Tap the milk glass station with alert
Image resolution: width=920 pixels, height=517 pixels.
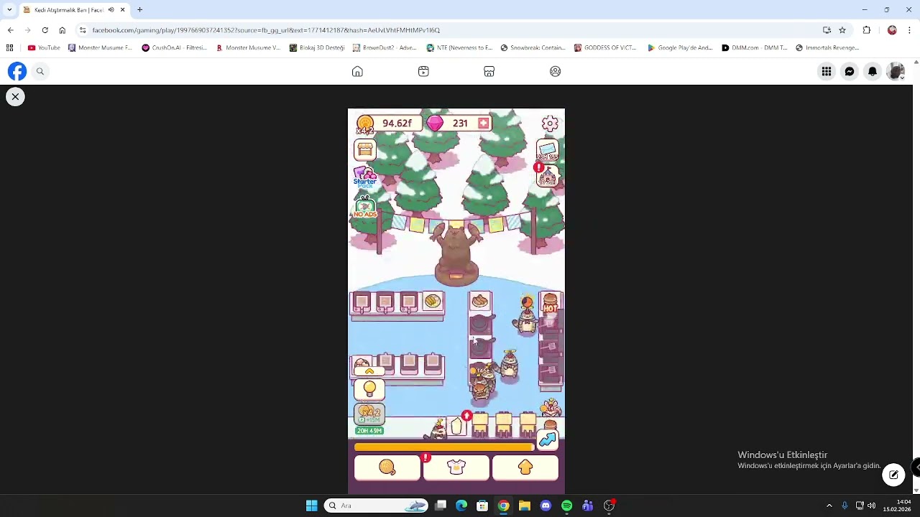click(456, 427)
